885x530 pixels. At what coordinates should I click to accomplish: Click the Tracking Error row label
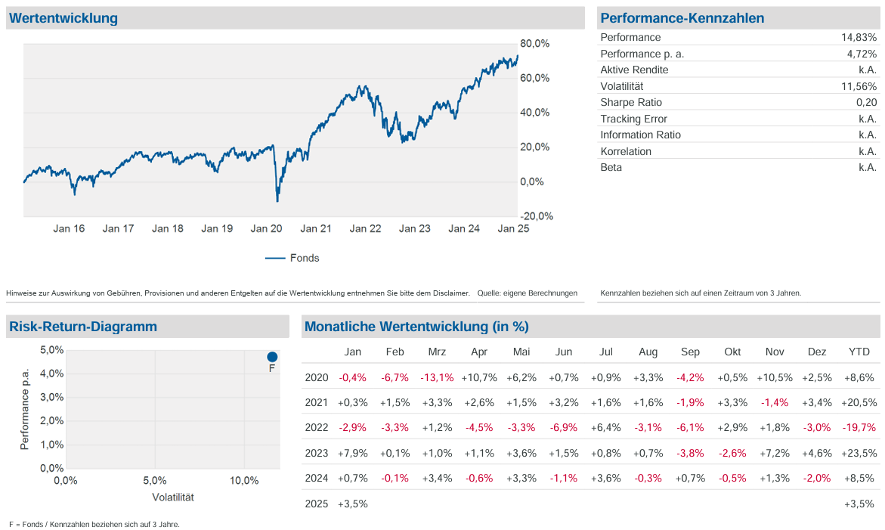(x=633, y=119)
